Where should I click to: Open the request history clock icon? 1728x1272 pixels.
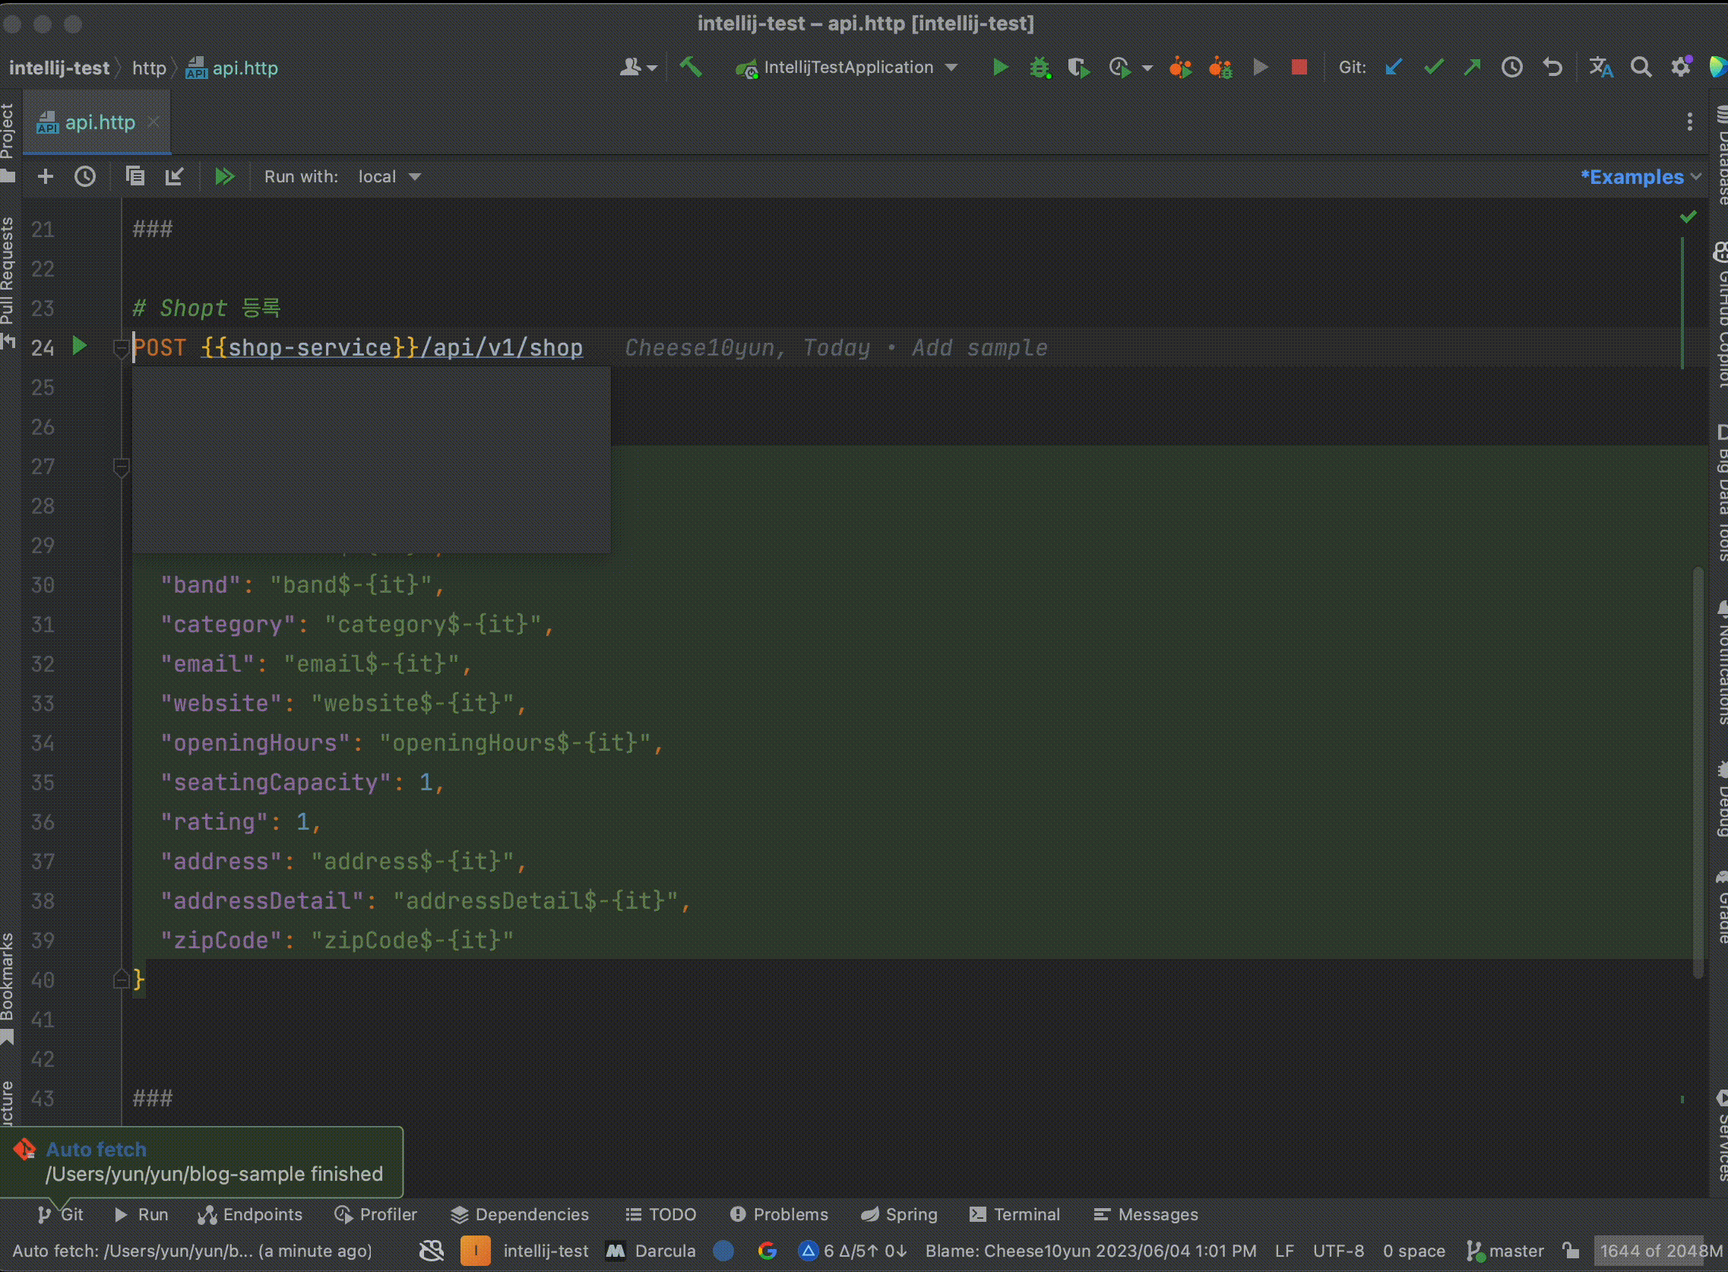pyautogui.click(x=84, y=176)
